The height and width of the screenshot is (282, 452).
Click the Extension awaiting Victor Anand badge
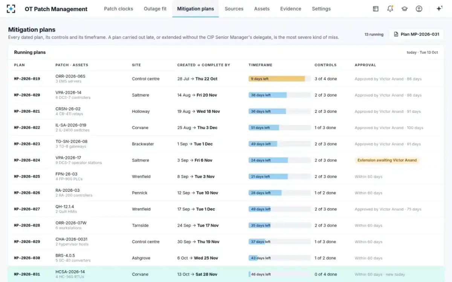(387, 160)
